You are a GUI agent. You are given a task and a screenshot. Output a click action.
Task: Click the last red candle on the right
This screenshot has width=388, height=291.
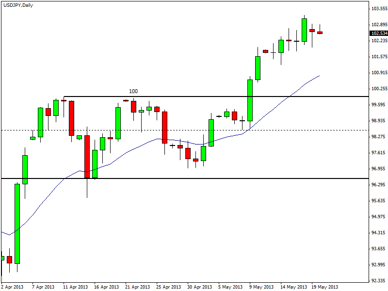(320, 32)
